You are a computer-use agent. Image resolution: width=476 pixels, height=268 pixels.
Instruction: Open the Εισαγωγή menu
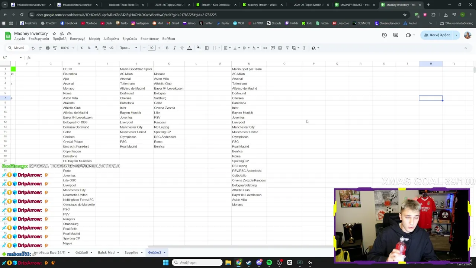(78, 39)
